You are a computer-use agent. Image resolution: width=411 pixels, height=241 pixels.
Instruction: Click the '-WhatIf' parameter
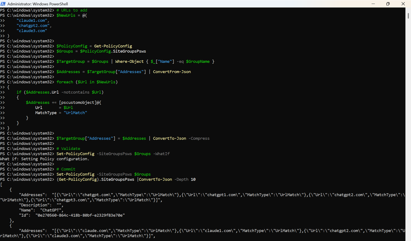(161, 154)
